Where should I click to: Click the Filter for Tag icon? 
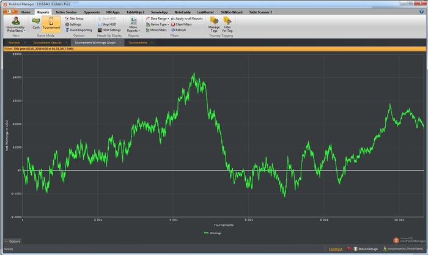tap(227, 22)
